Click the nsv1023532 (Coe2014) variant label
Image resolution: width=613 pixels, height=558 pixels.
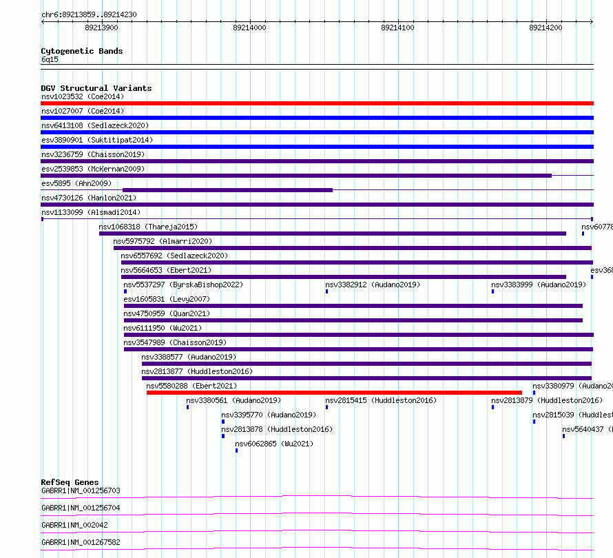coord(83,96)
